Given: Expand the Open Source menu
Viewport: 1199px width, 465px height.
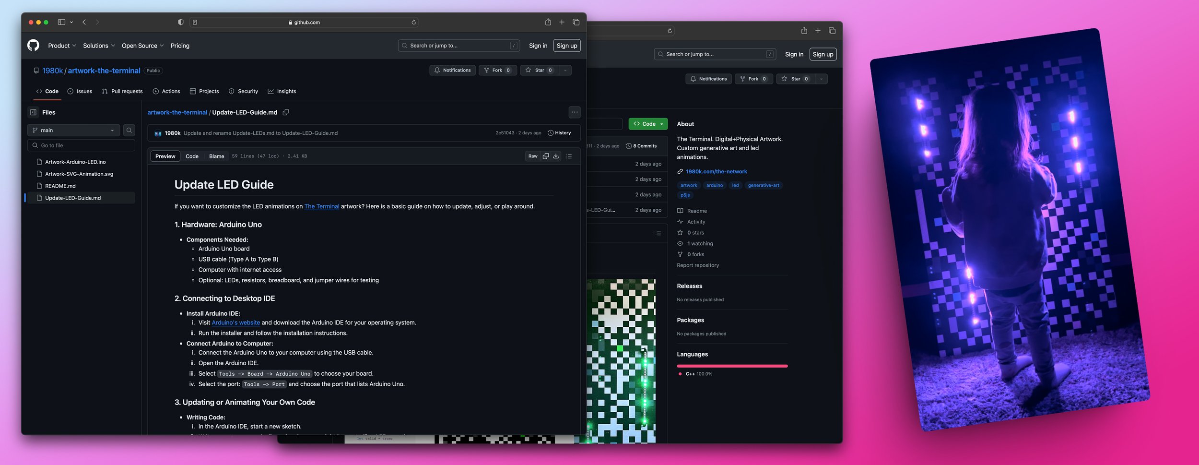Looking at the screenshot, I should [142, 46].
